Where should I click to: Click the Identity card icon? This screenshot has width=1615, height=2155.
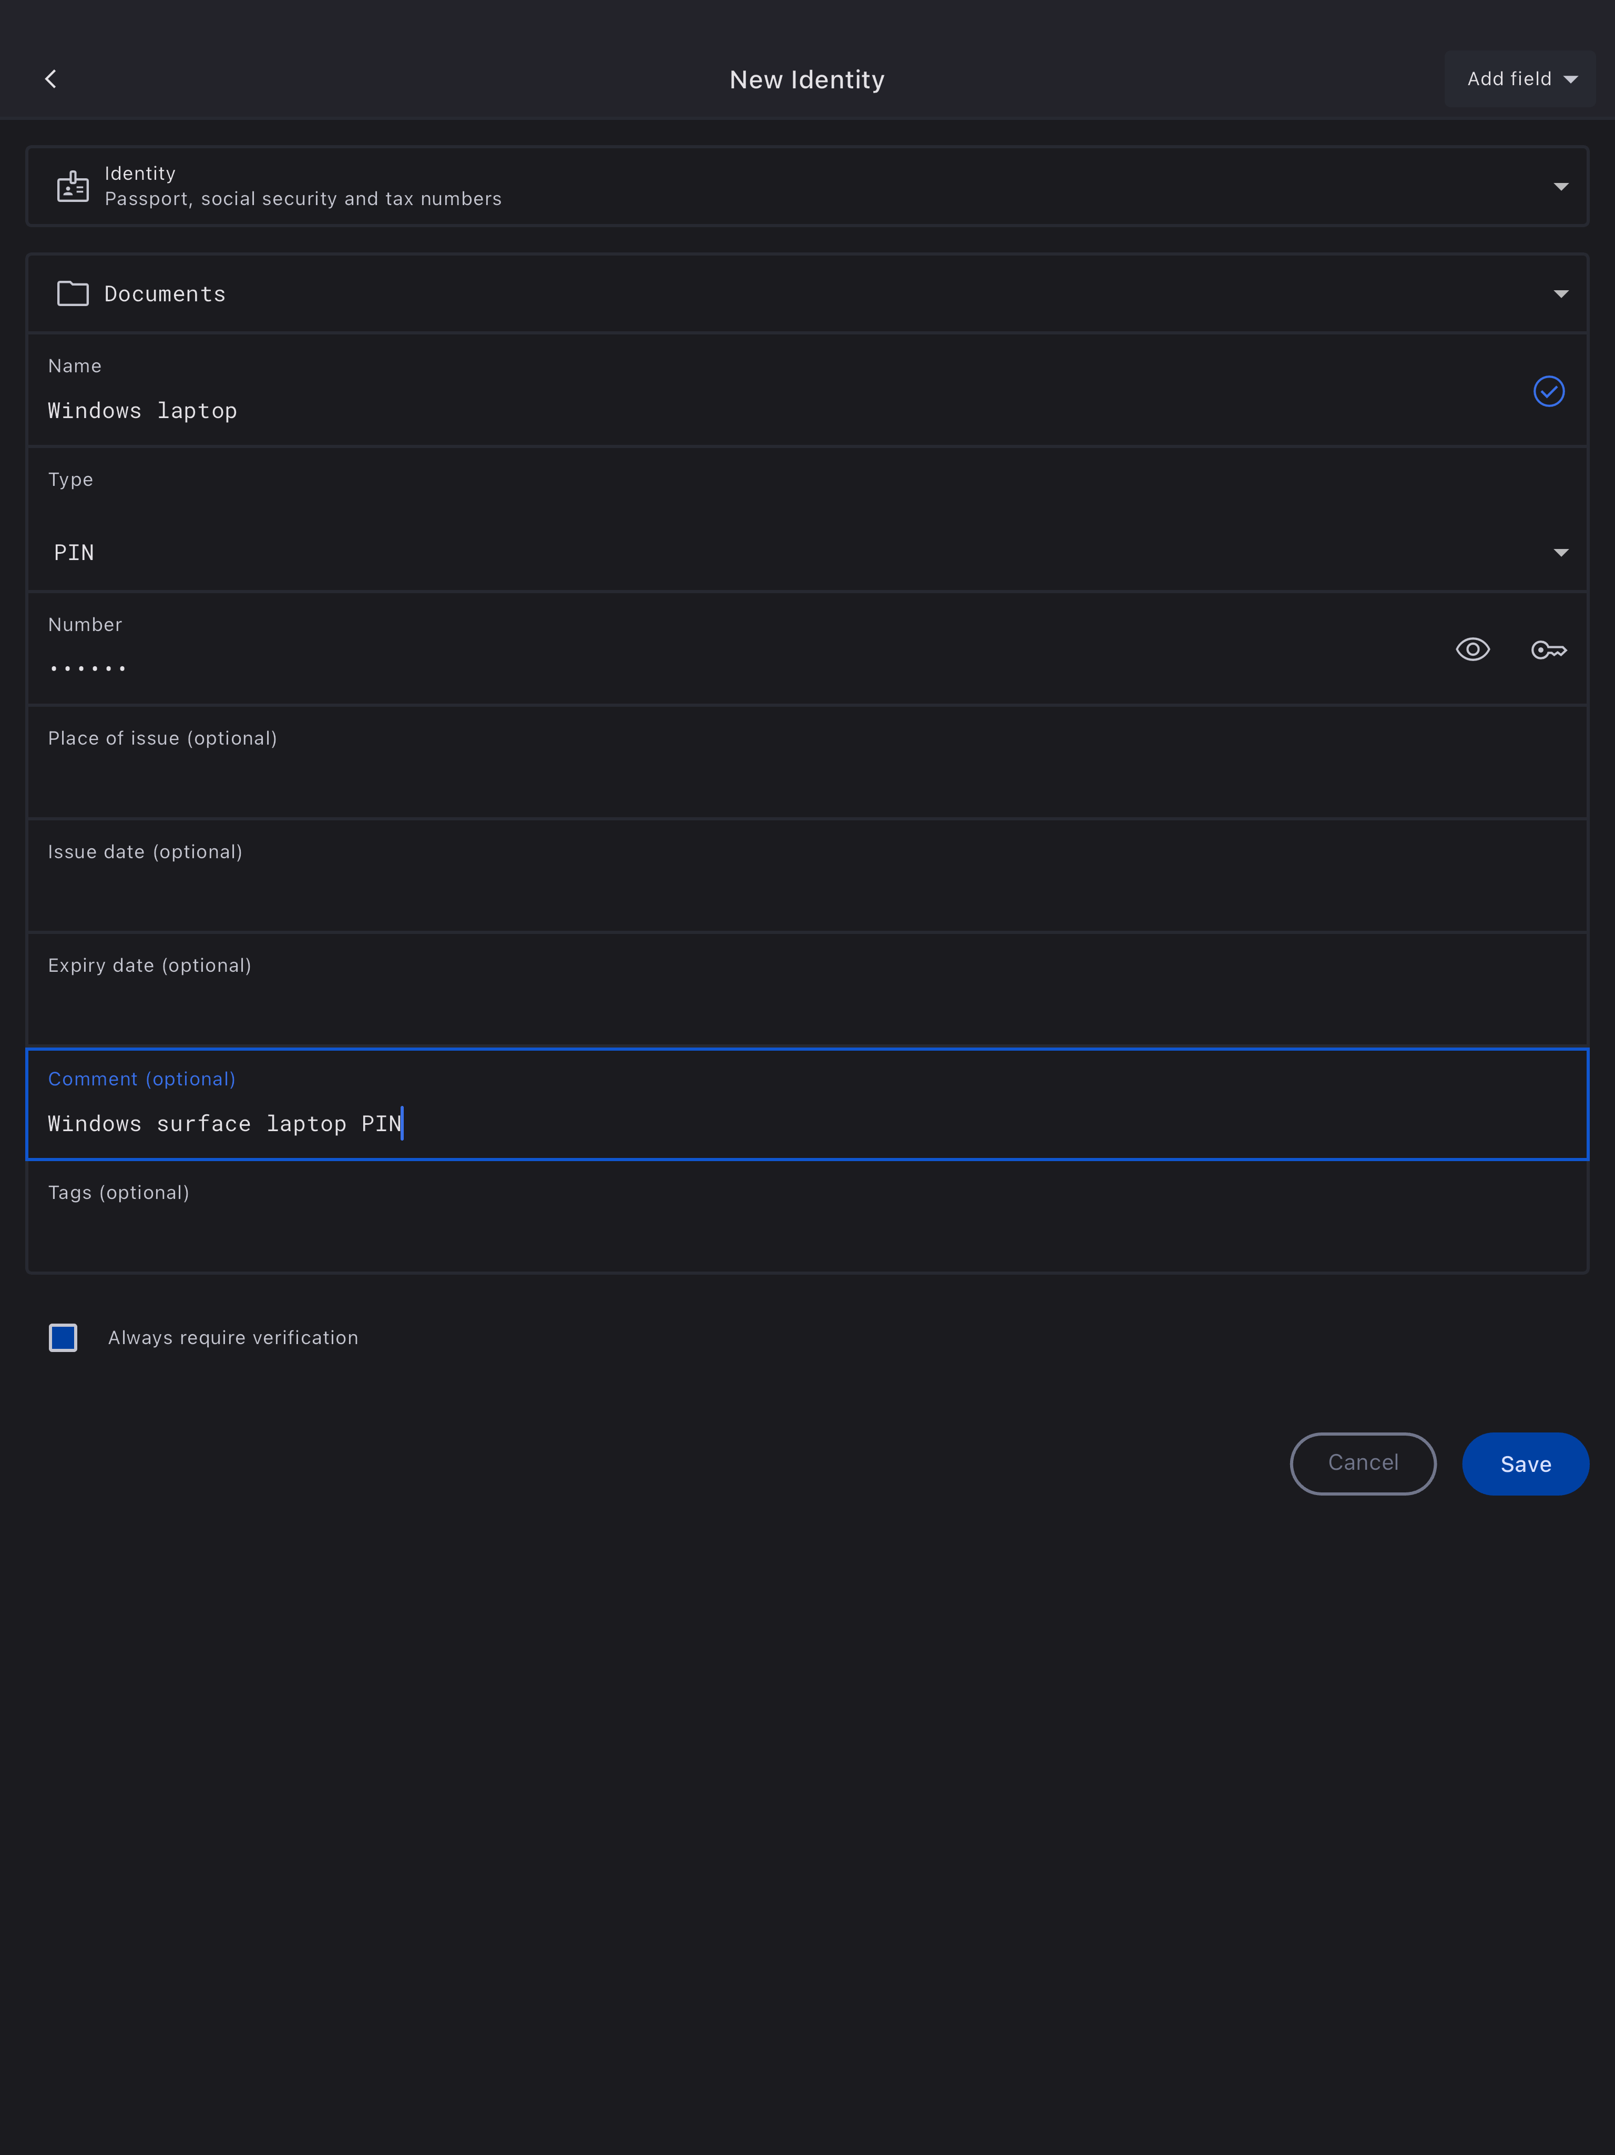tap(73, 186)
